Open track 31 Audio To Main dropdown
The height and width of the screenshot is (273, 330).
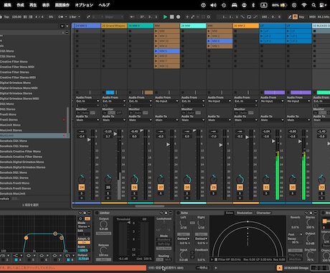272,120
